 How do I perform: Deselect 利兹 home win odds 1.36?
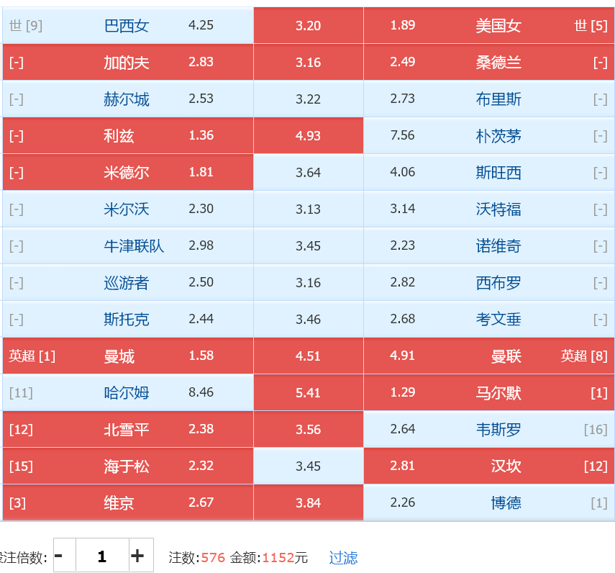pos(128,136)
